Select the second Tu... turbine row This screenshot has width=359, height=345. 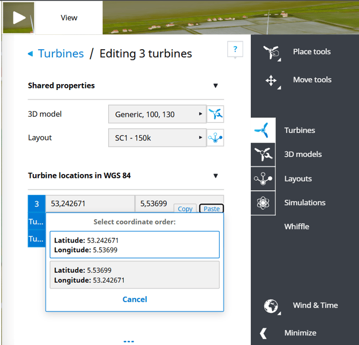pos(36,239)
